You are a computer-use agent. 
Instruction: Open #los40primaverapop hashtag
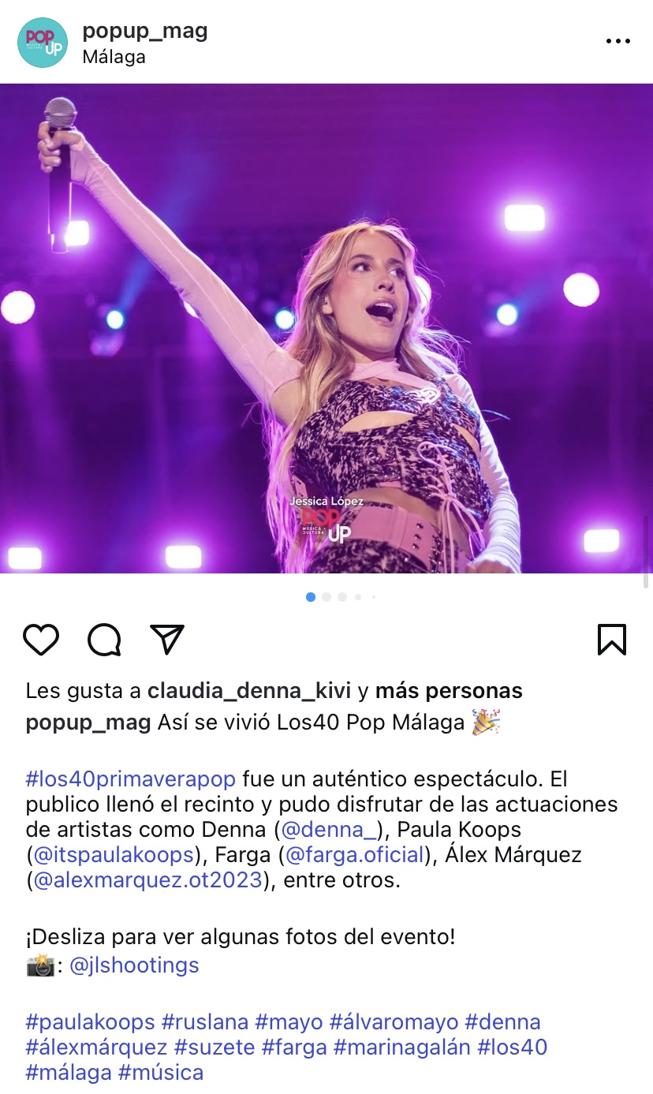click(131, 779)
